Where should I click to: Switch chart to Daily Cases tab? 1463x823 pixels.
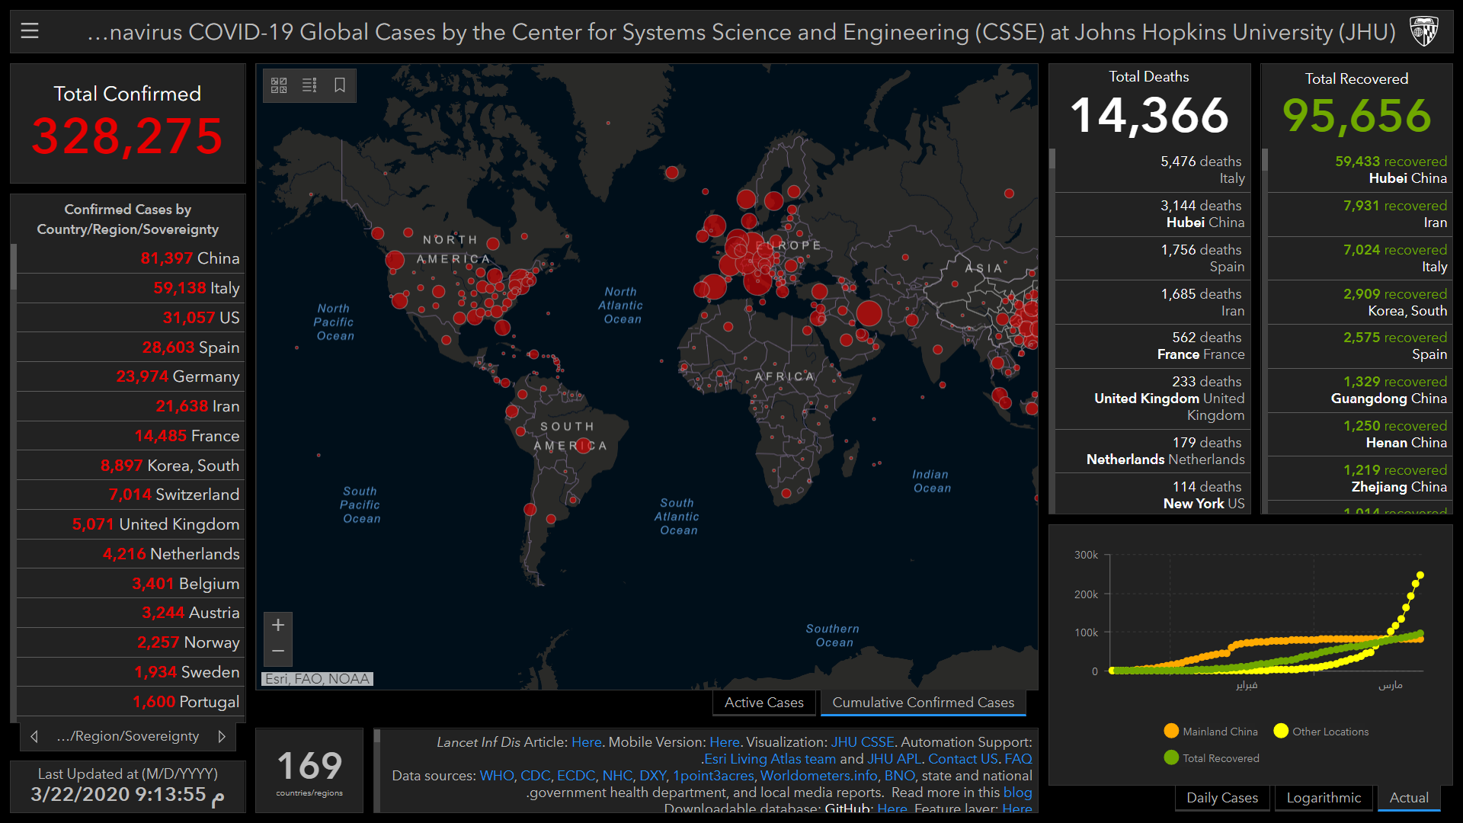pyautogui.click(x=1221, y=798)
